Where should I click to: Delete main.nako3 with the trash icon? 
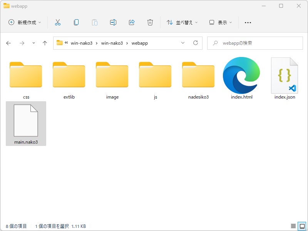pyautogui.click(x=150, y=22)
